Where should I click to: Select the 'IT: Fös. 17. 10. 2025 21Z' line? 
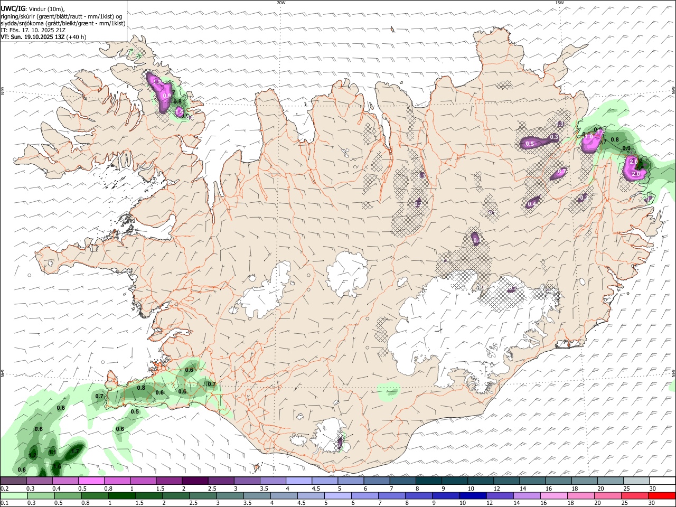pyautogui.click(x=33, y=30)
